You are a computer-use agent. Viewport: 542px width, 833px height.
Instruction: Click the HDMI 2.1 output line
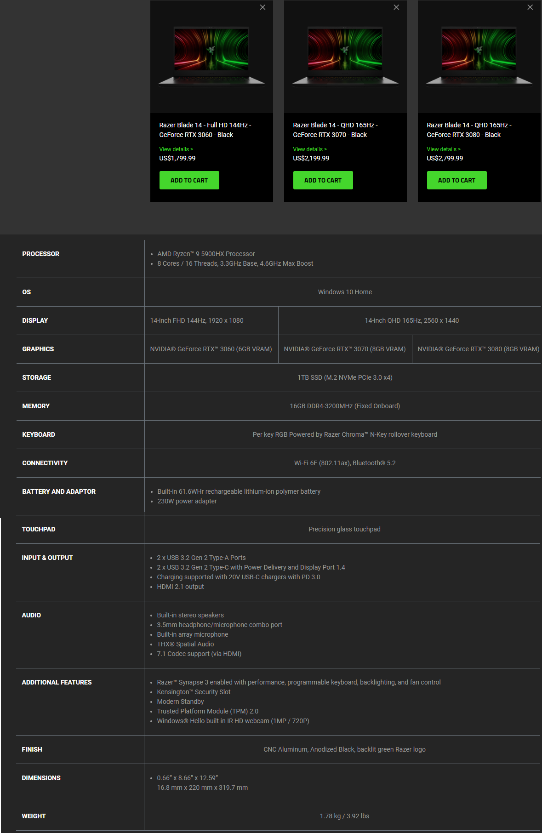click(180, 587)
